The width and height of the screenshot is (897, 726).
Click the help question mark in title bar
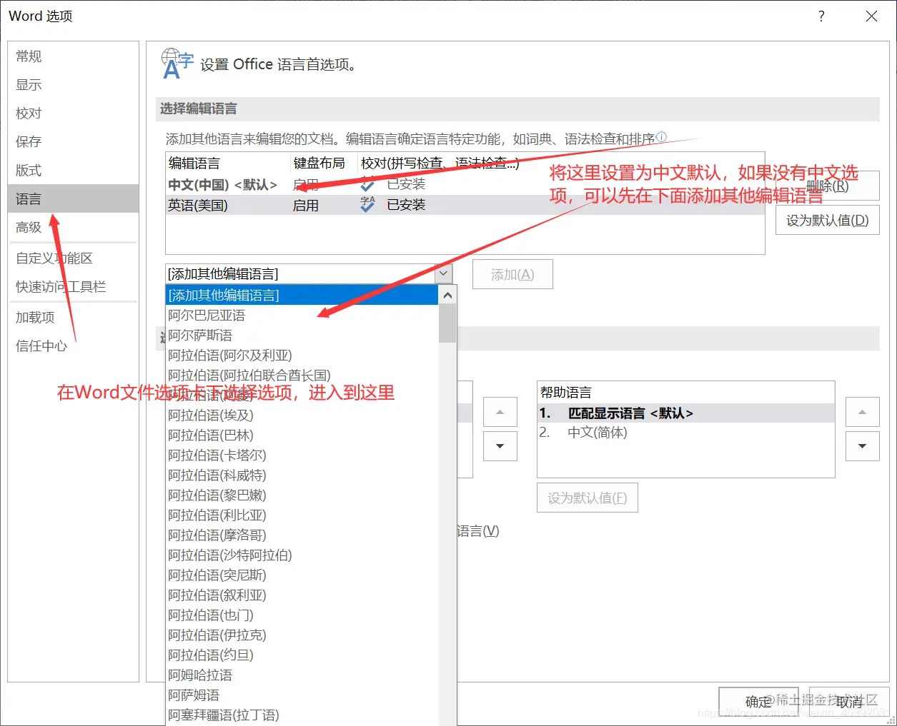tap(821, 16)
